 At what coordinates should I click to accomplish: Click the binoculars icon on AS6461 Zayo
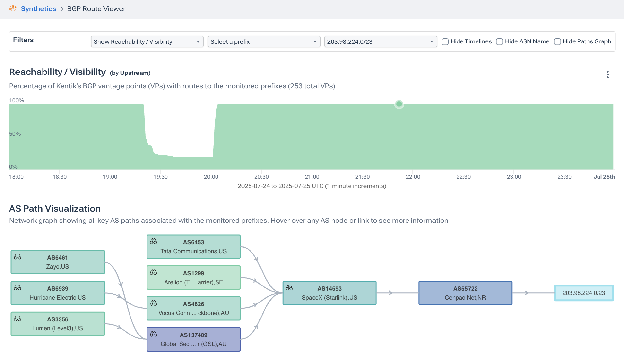[18, 257]
